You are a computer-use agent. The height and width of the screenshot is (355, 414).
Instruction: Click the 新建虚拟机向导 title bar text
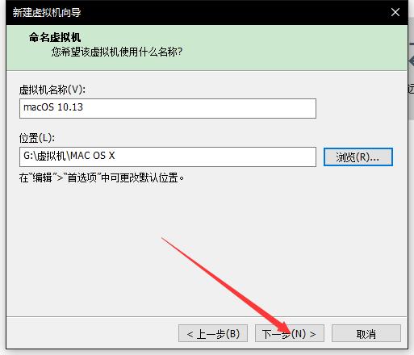(x=47, y=12)
